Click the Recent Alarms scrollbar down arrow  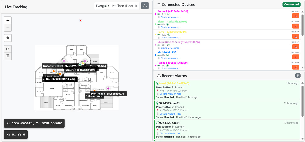[x=302, y=137]
